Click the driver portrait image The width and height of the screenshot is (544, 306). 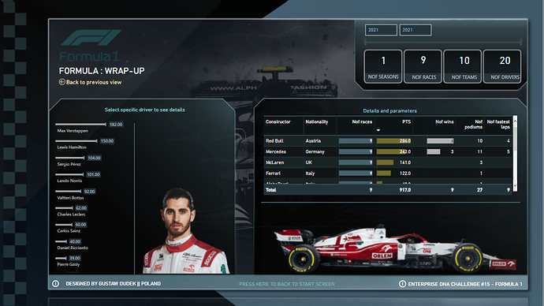click(x=186, y=231)
